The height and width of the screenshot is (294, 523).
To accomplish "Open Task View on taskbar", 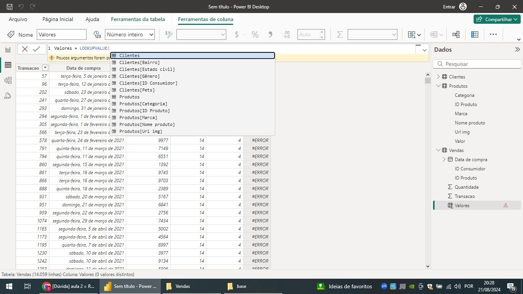I will pyautogui.click(x=27, y=286).
